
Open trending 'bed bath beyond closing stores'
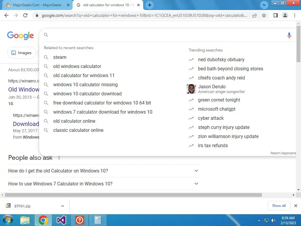(230, 69)
